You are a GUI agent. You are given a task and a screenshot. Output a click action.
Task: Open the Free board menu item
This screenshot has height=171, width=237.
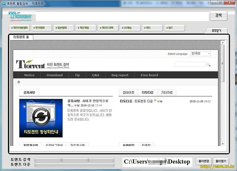pyautogui.click(x=149, y=75)
